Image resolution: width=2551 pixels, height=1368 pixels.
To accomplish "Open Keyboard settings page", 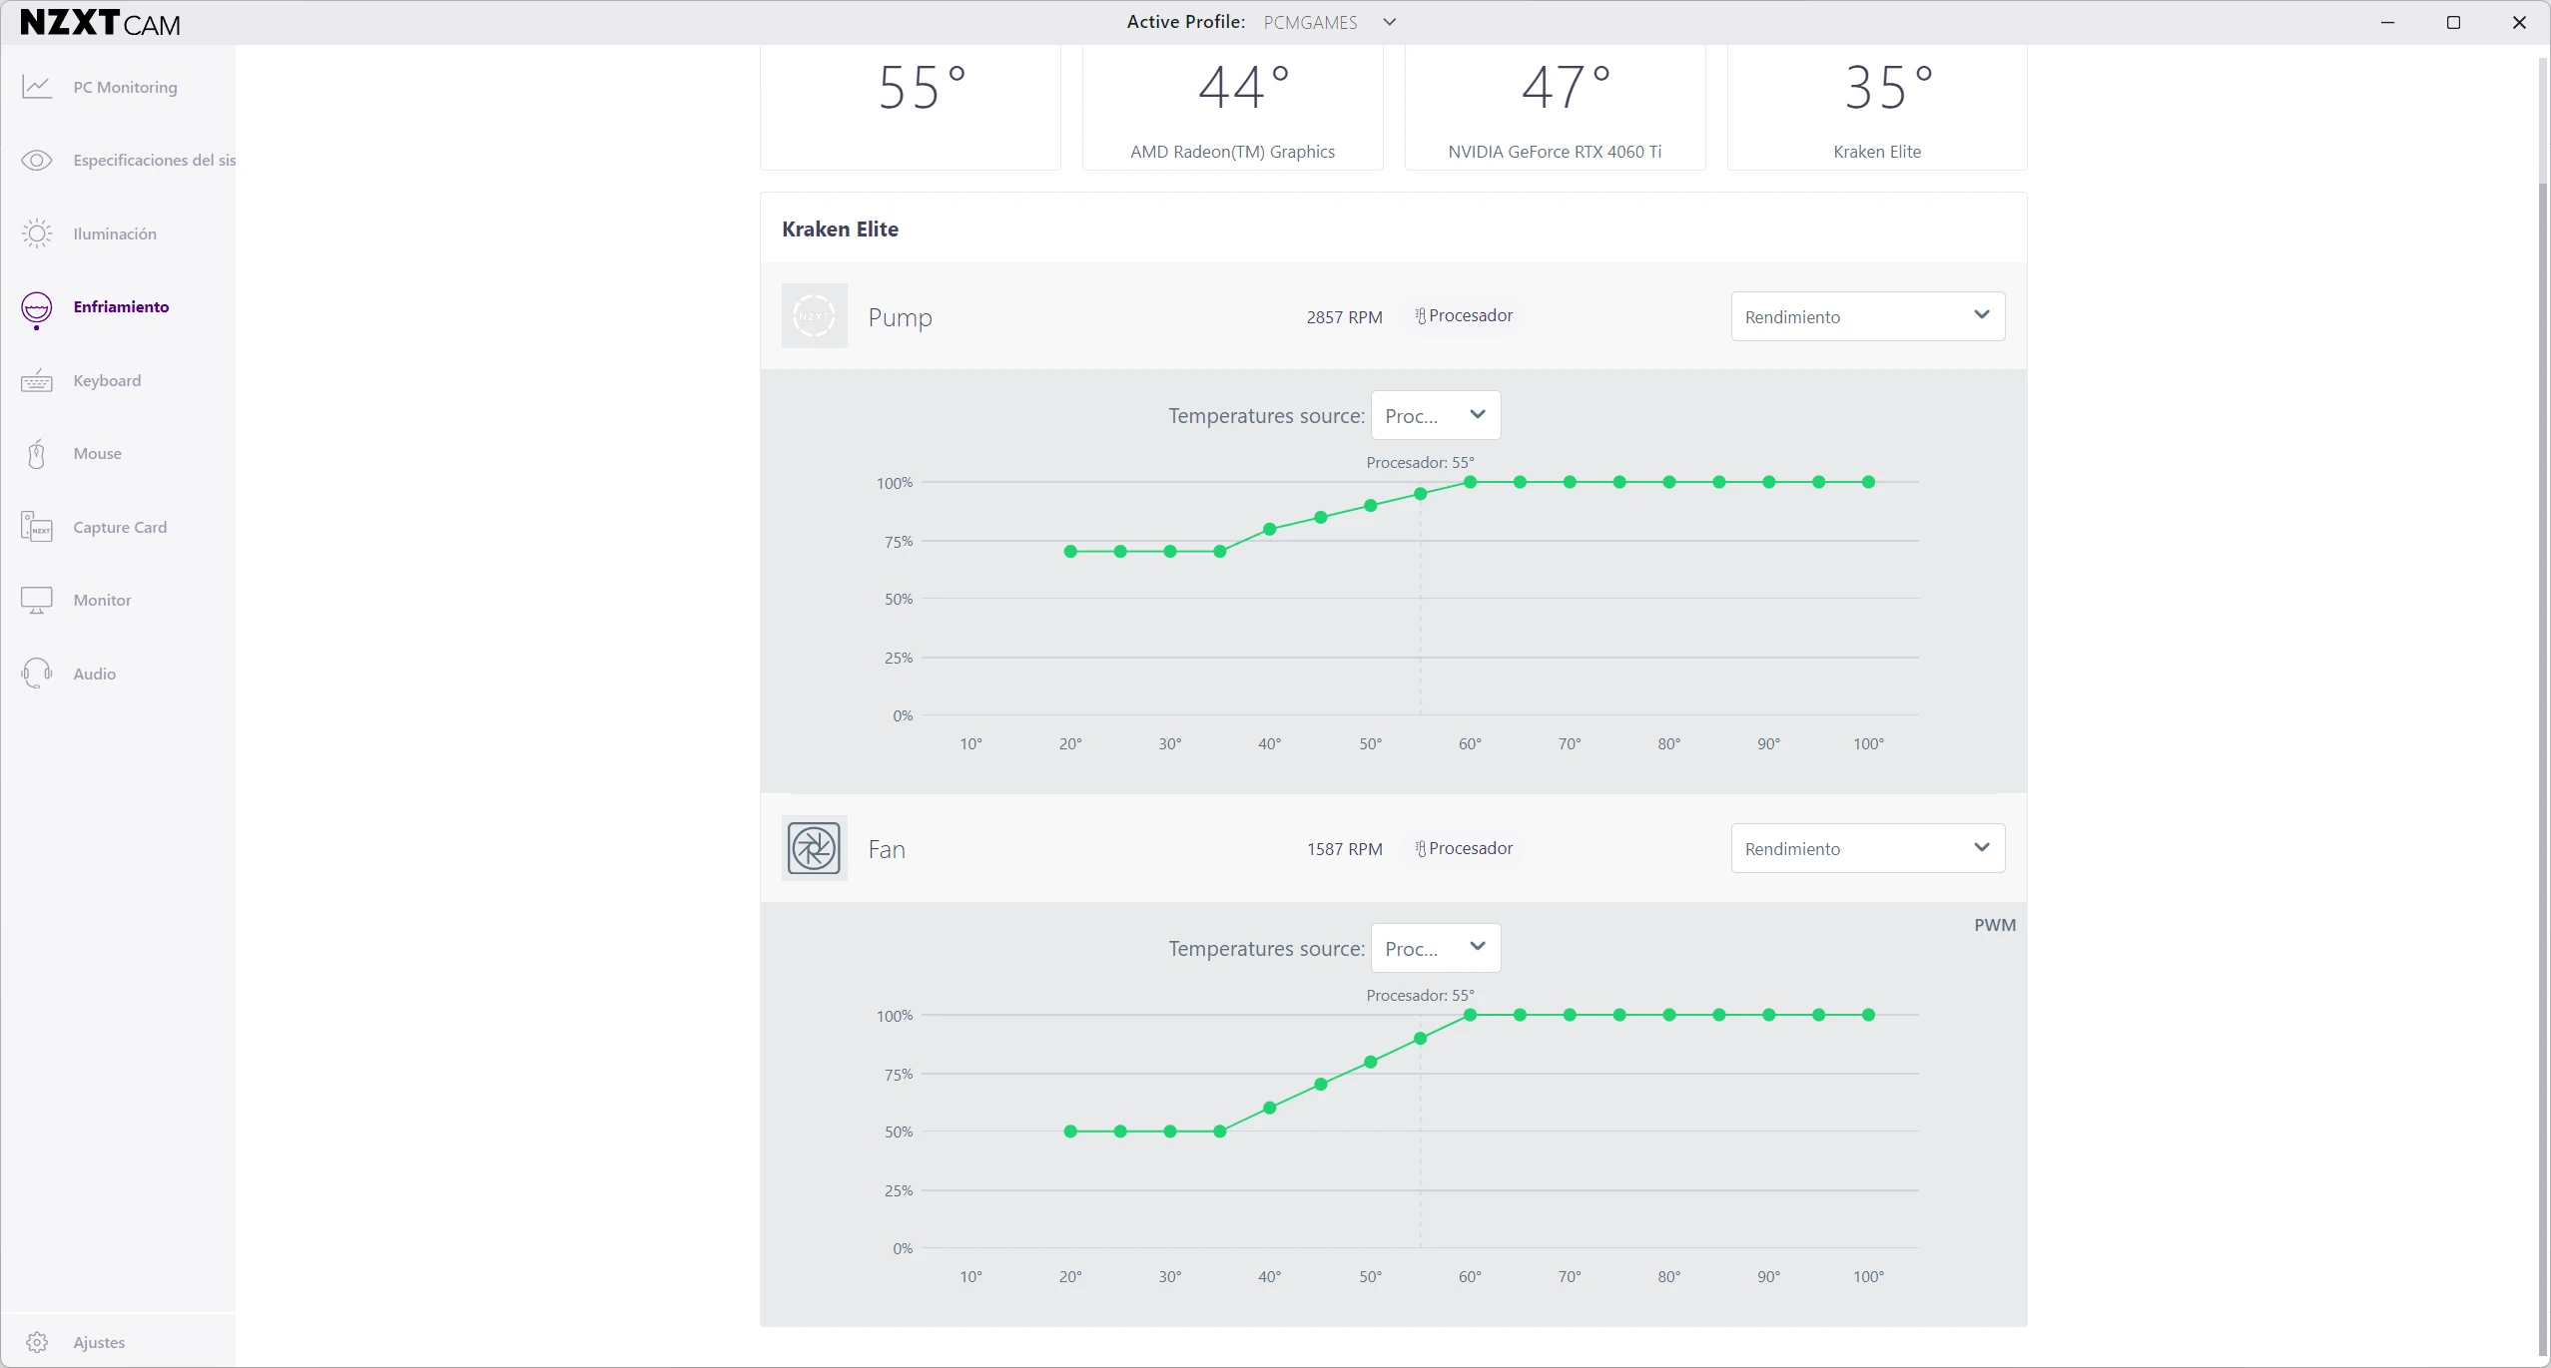I will [x=107, y=380].
